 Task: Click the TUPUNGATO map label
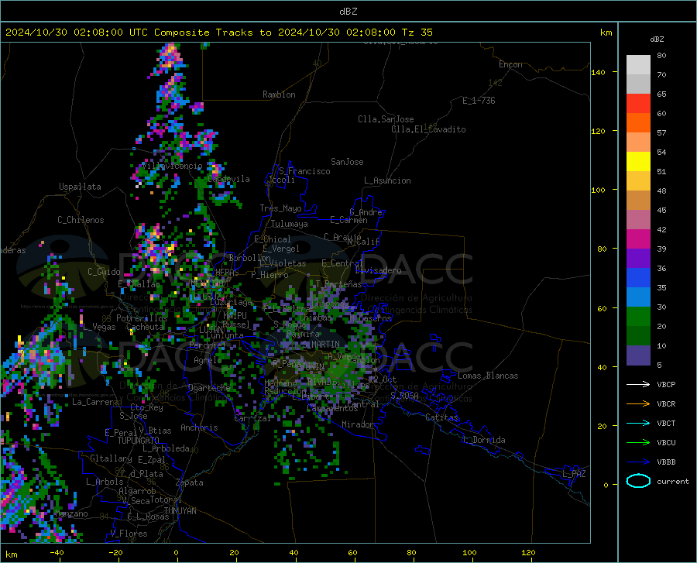click(139, 441)
